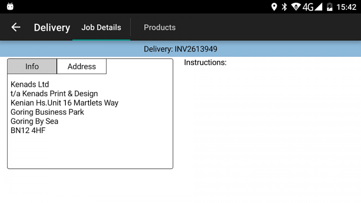Screen dimensions: 361x203
Task: Tap the Kenads Ltd company name
Action: coord(30,84)
